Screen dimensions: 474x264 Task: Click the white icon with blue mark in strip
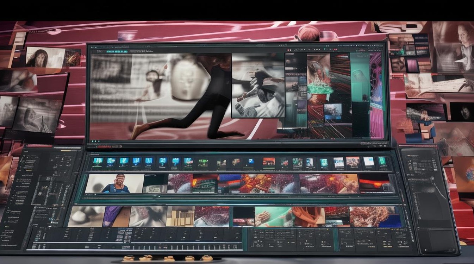point(309,163)
